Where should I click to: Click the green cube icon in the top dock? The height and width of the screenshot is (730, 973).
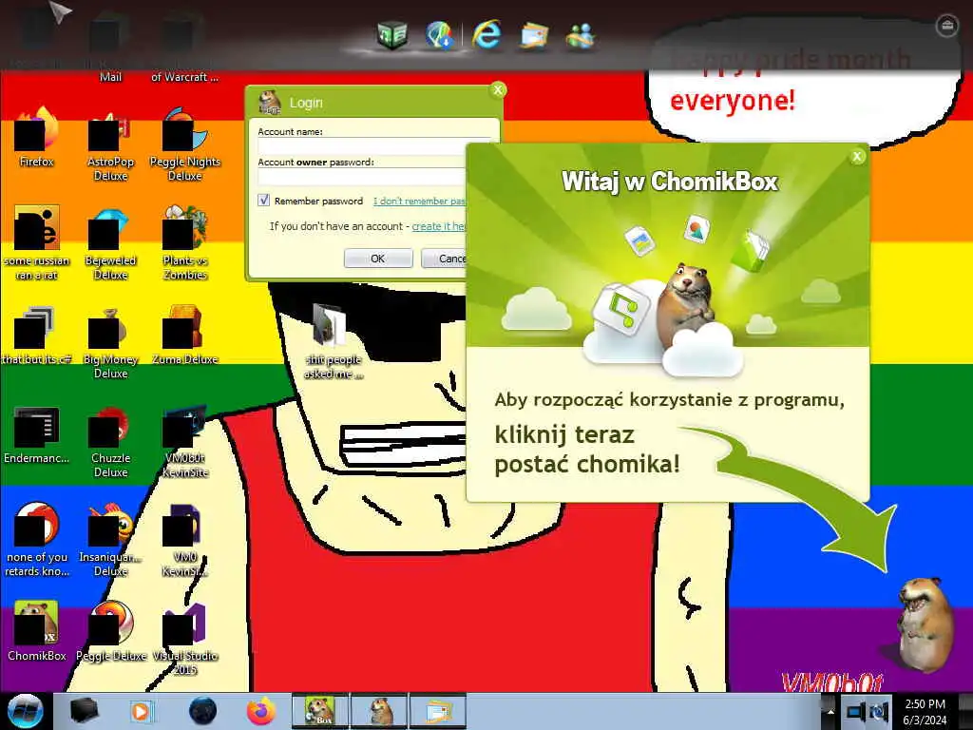point(392,35)
